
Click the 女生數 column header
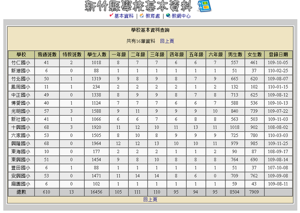(255, 54)
